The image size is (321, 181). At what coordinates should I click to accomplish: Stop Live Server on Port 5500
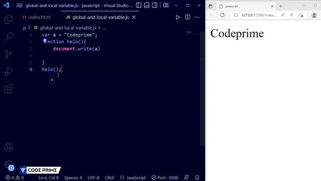[165, 177]
